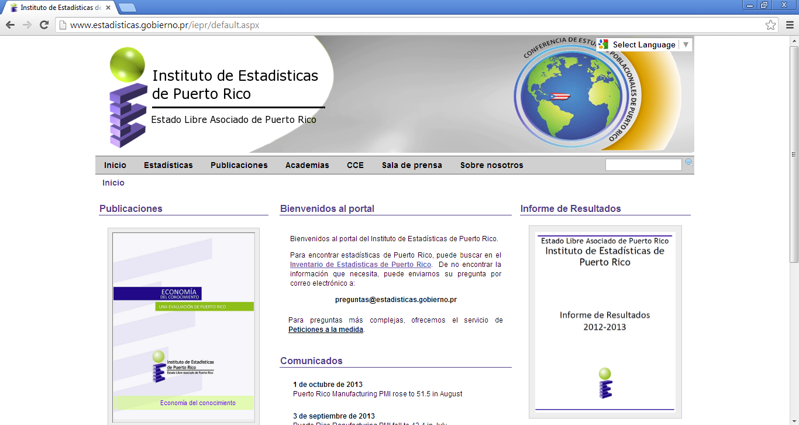The width and height of the screenshot is (799, 425).
Task: Click the Instituto de Estadísticas logo
Action: pyautogui.click(x=128, y=97)
